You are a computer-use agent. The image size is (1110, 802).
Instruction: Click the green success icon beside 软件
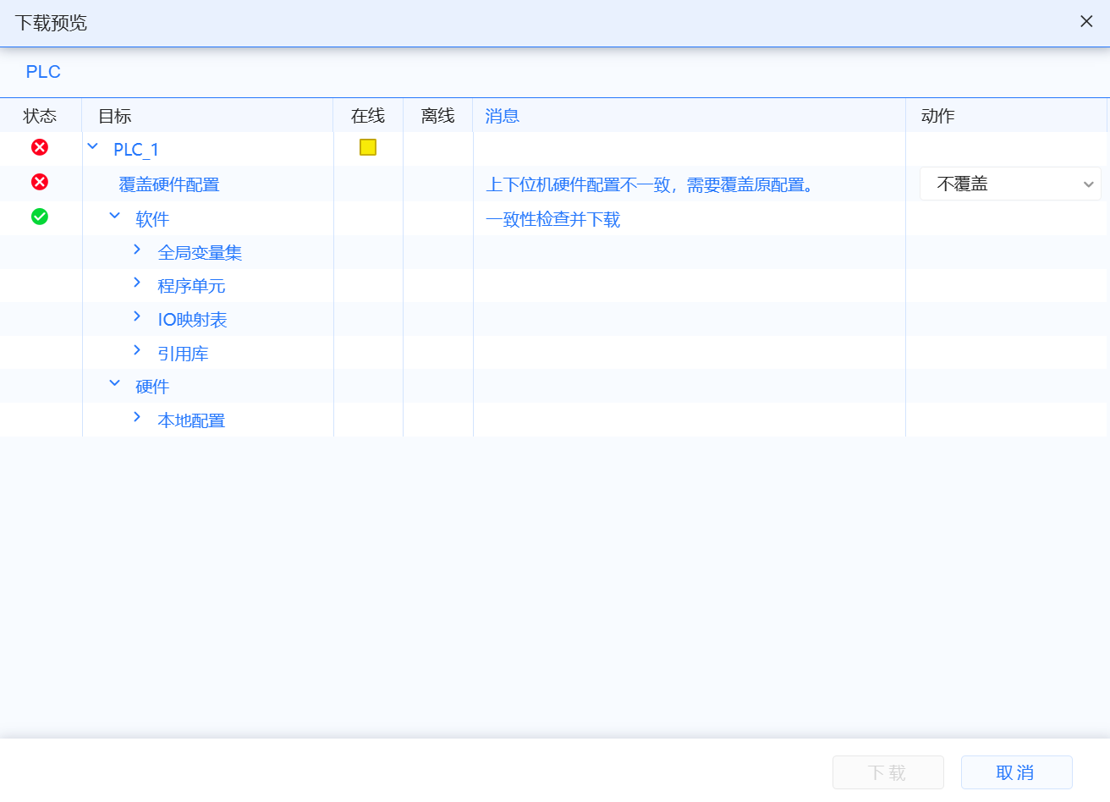39,217
